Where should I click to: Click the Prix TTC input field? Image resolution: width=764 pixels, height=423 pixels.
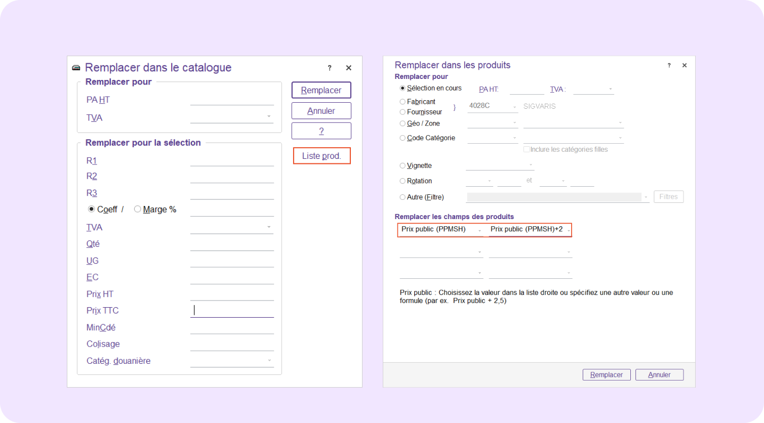232,310
